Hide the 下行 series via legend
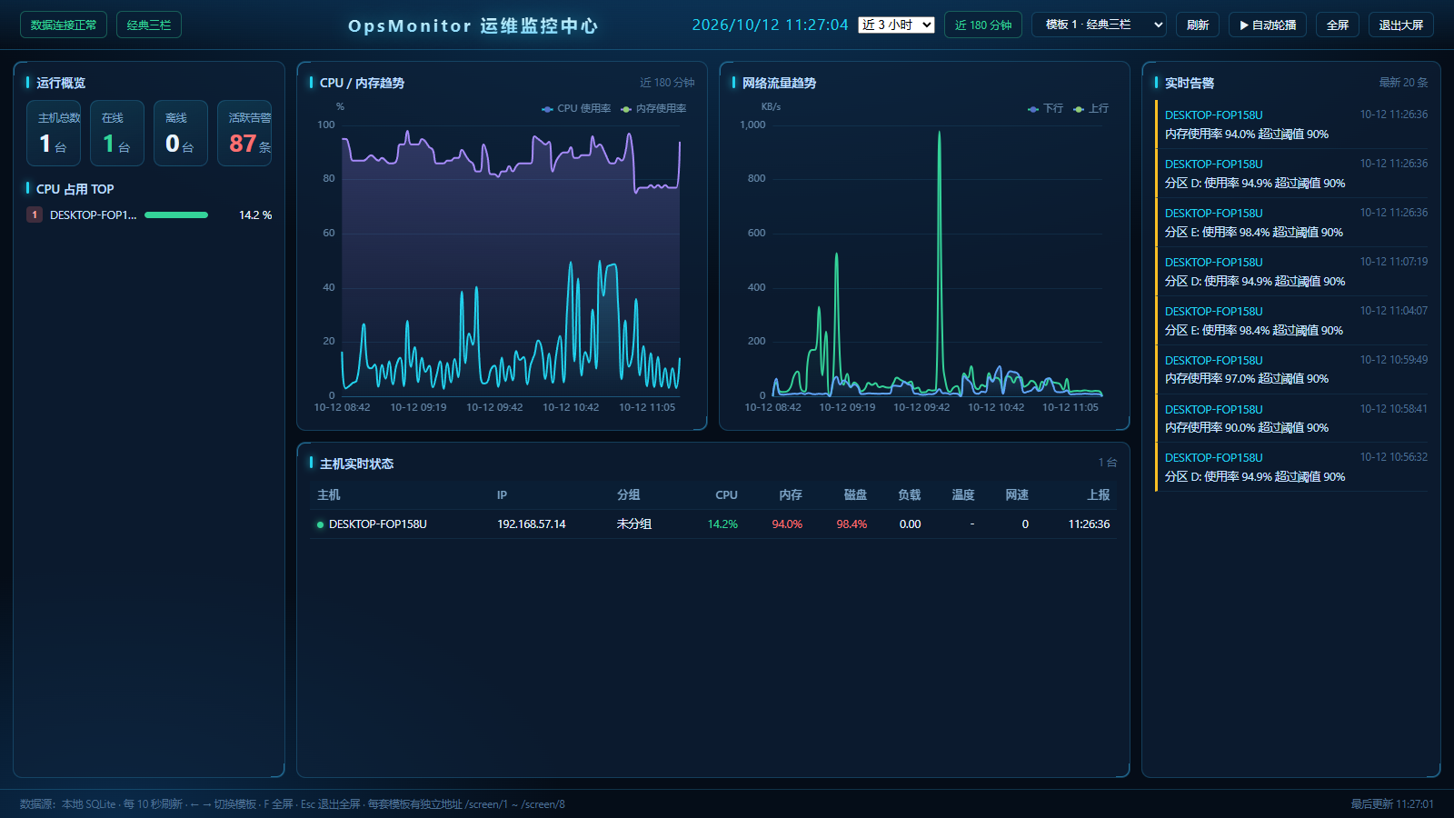Image resolution: width=1454 pixels, height=818 pixels. point(1033,109)
